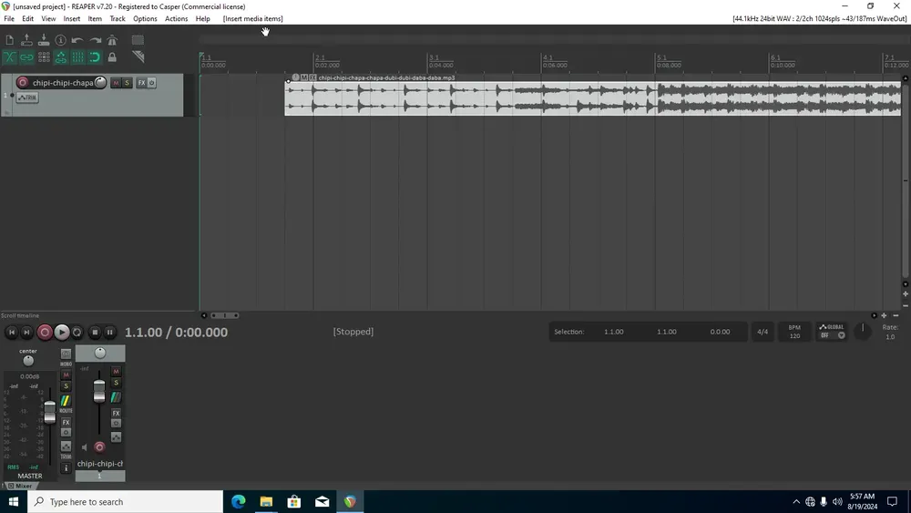Toggle grid lines toolbar icon
The width and height of the screenshot is (911, 513).
pos(77,56)
